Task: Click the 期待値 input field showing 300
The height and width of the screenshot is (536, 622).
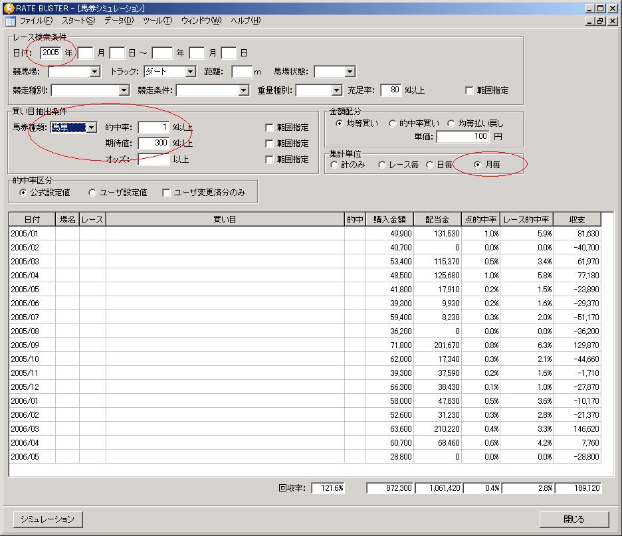Action: 154,143
